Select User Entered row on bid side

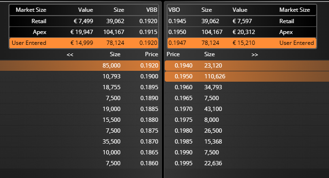click(84, 43)
